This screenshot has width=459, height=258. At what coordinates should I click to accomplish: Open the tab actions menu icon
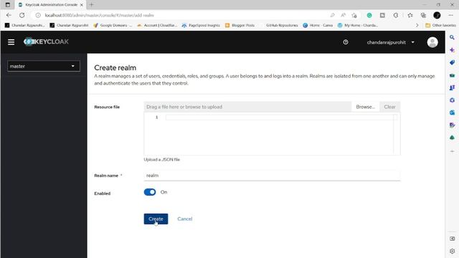coord(8,5)
